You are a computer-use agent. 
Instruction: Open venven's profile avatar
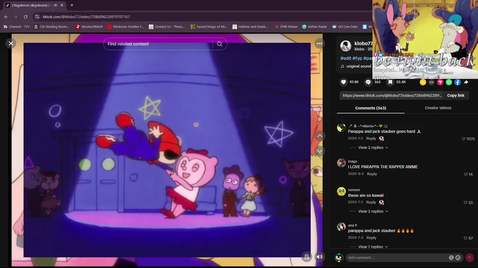pos(341,191)
